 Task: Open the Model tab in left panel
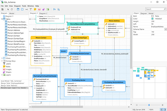(x=12, y=13)
